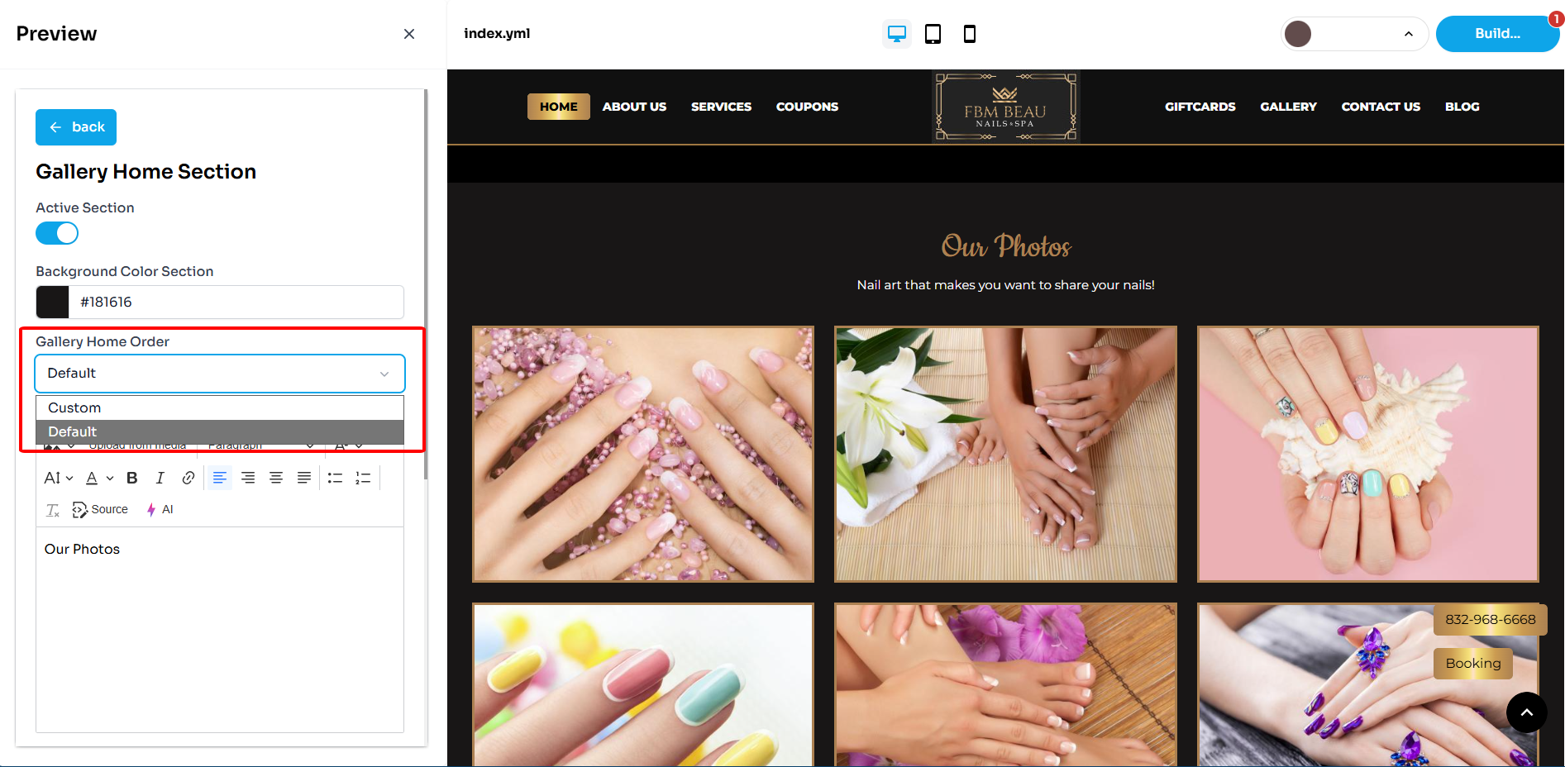Viewport: 1565px width, 767px height.
Task: Insert a link using the link icon
Action: [188, 478]
